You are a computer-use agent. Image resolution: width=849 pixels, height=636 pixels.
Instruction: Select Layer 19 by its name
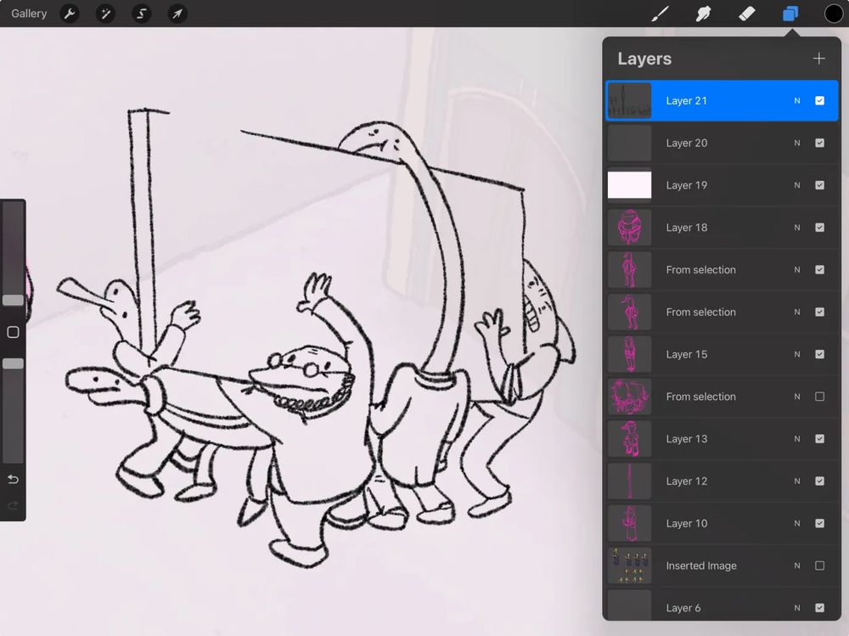pyautogui.click(x=687, y=185)
